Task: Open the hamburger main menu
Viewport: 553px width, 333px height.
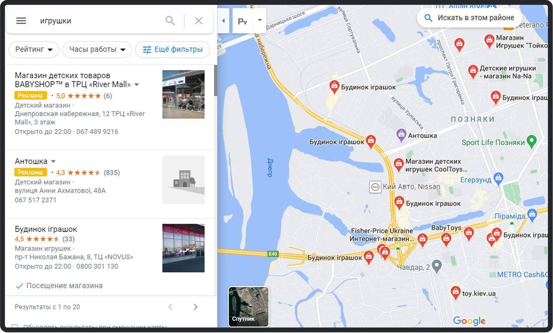Action: [x=21, y=21]
